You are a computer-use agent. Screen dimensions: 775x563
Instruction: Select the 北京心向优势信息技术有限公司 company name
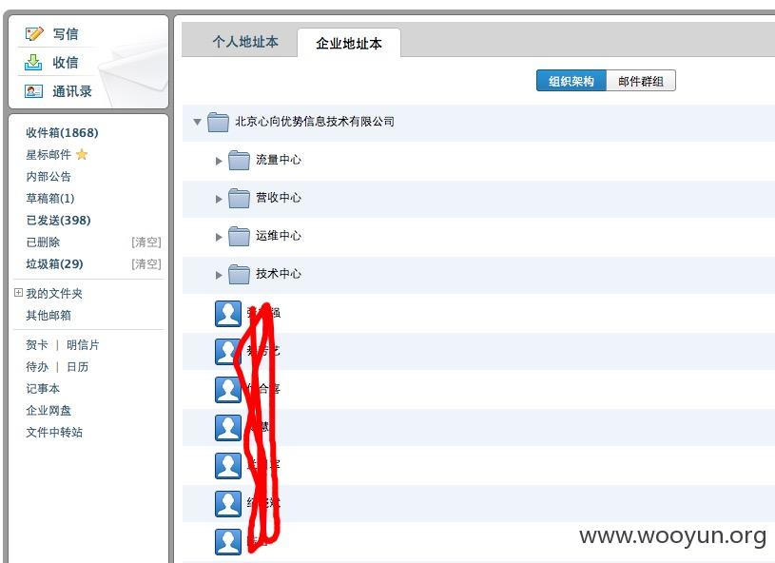[315, 122]
